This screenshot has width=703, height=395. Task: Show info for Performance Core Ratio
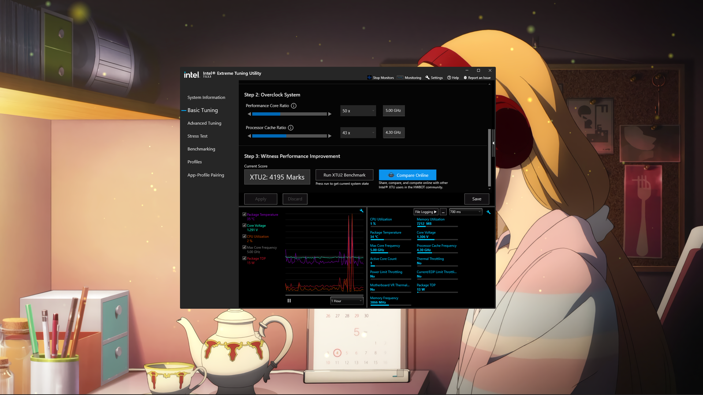[294, 106]
